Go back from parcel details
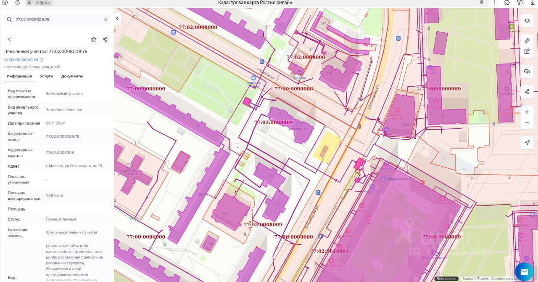This screenshot has height=282, width=538. tap(10, 39)
